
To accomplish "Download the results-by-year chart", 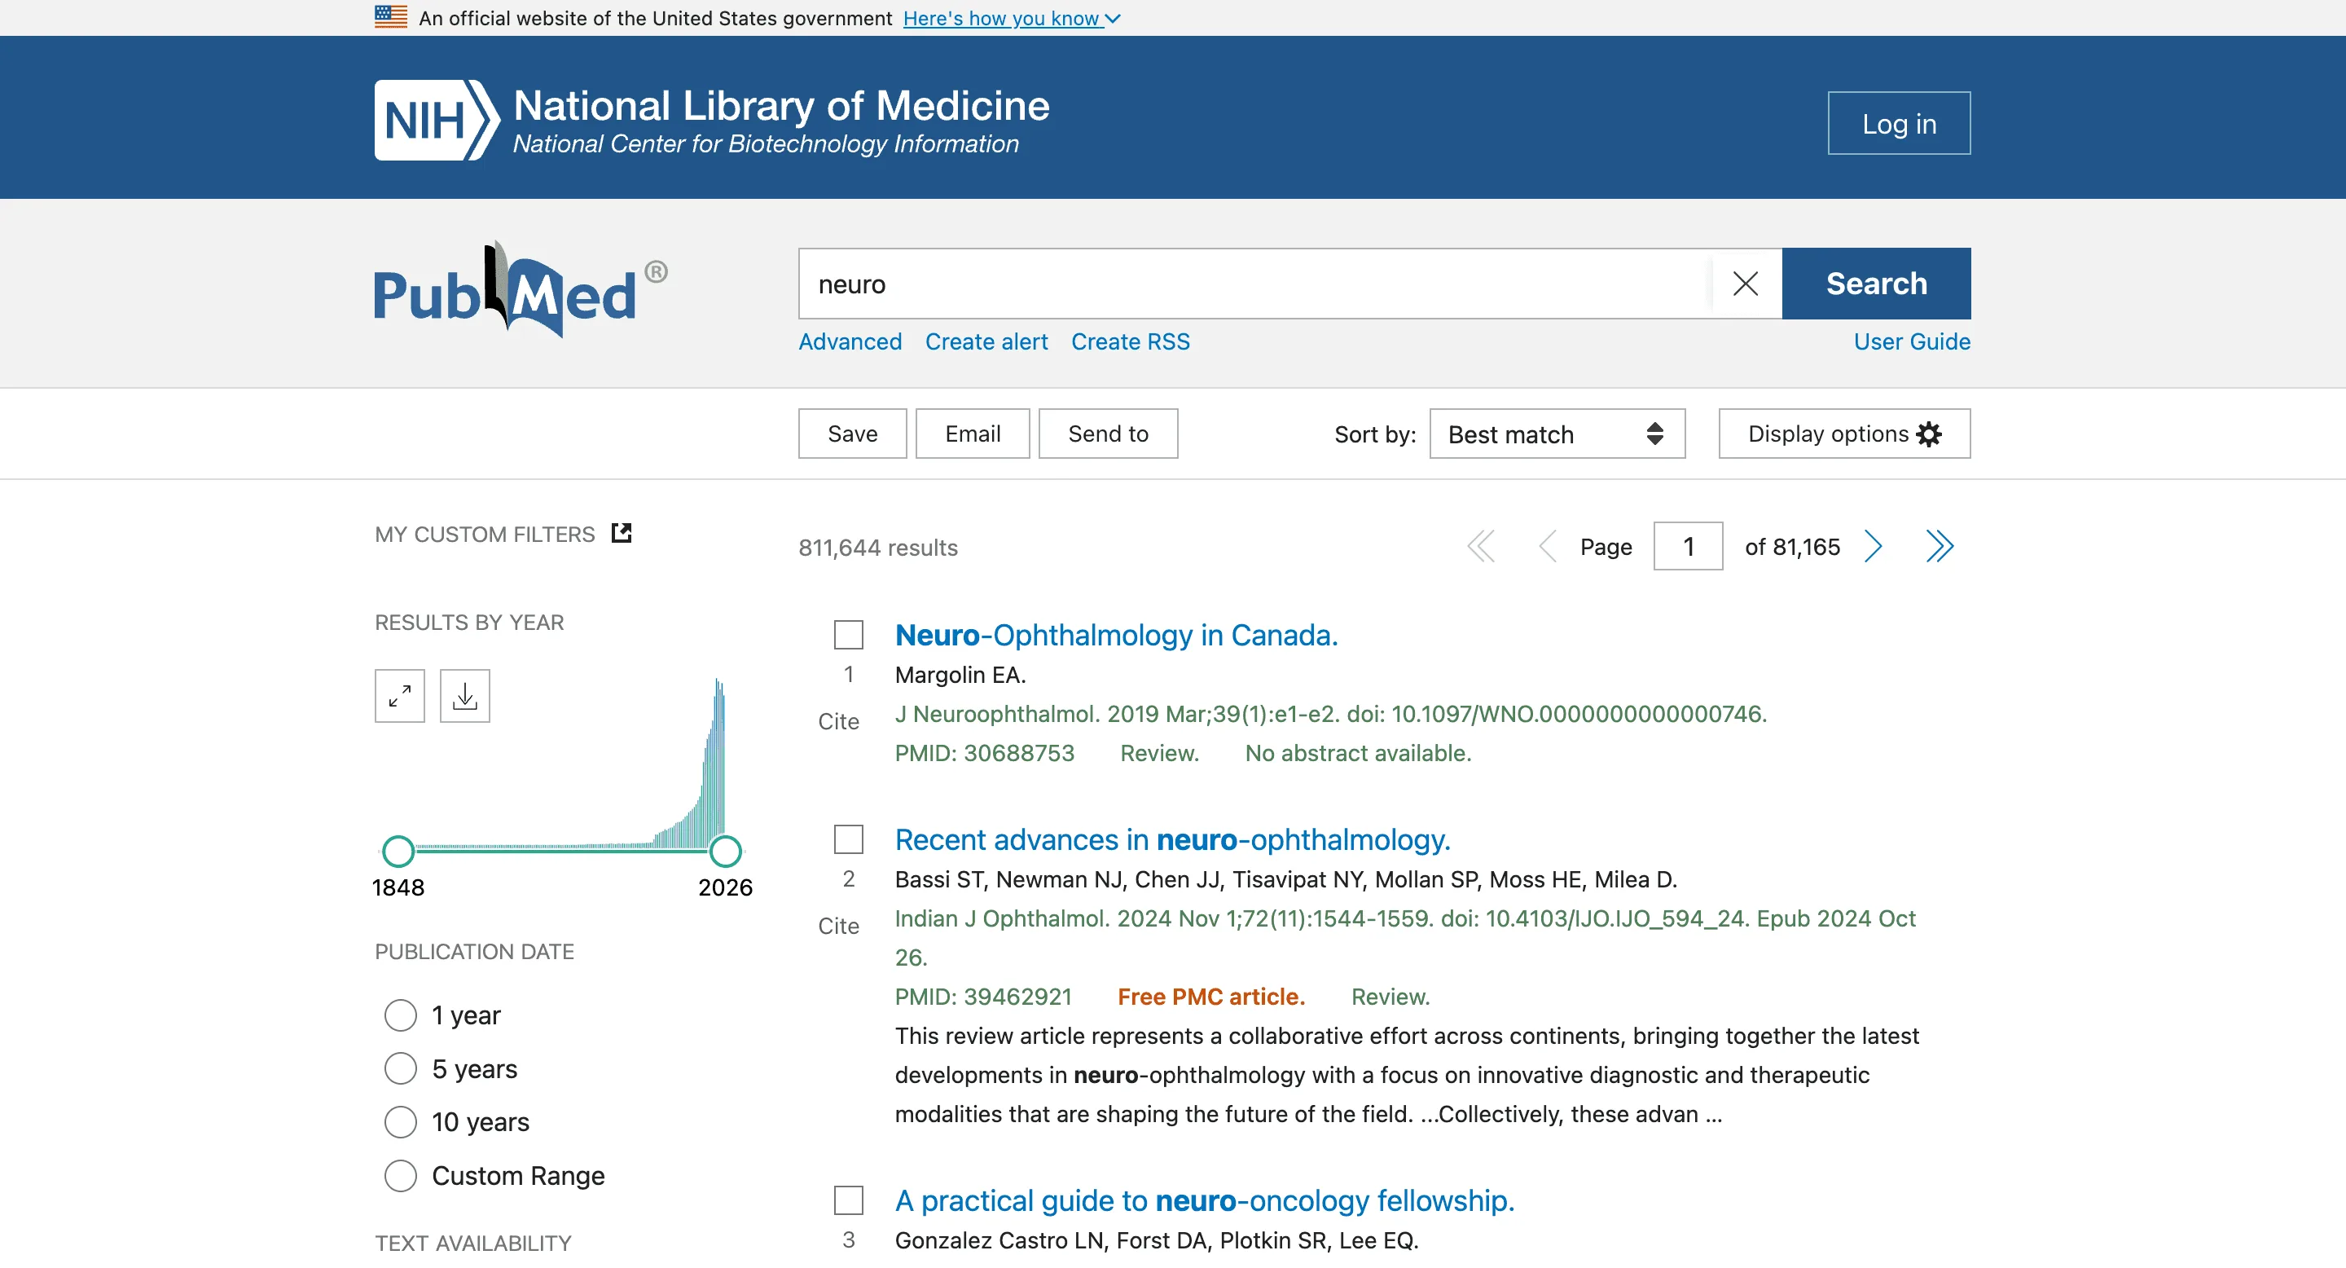I will pos(464,695).
